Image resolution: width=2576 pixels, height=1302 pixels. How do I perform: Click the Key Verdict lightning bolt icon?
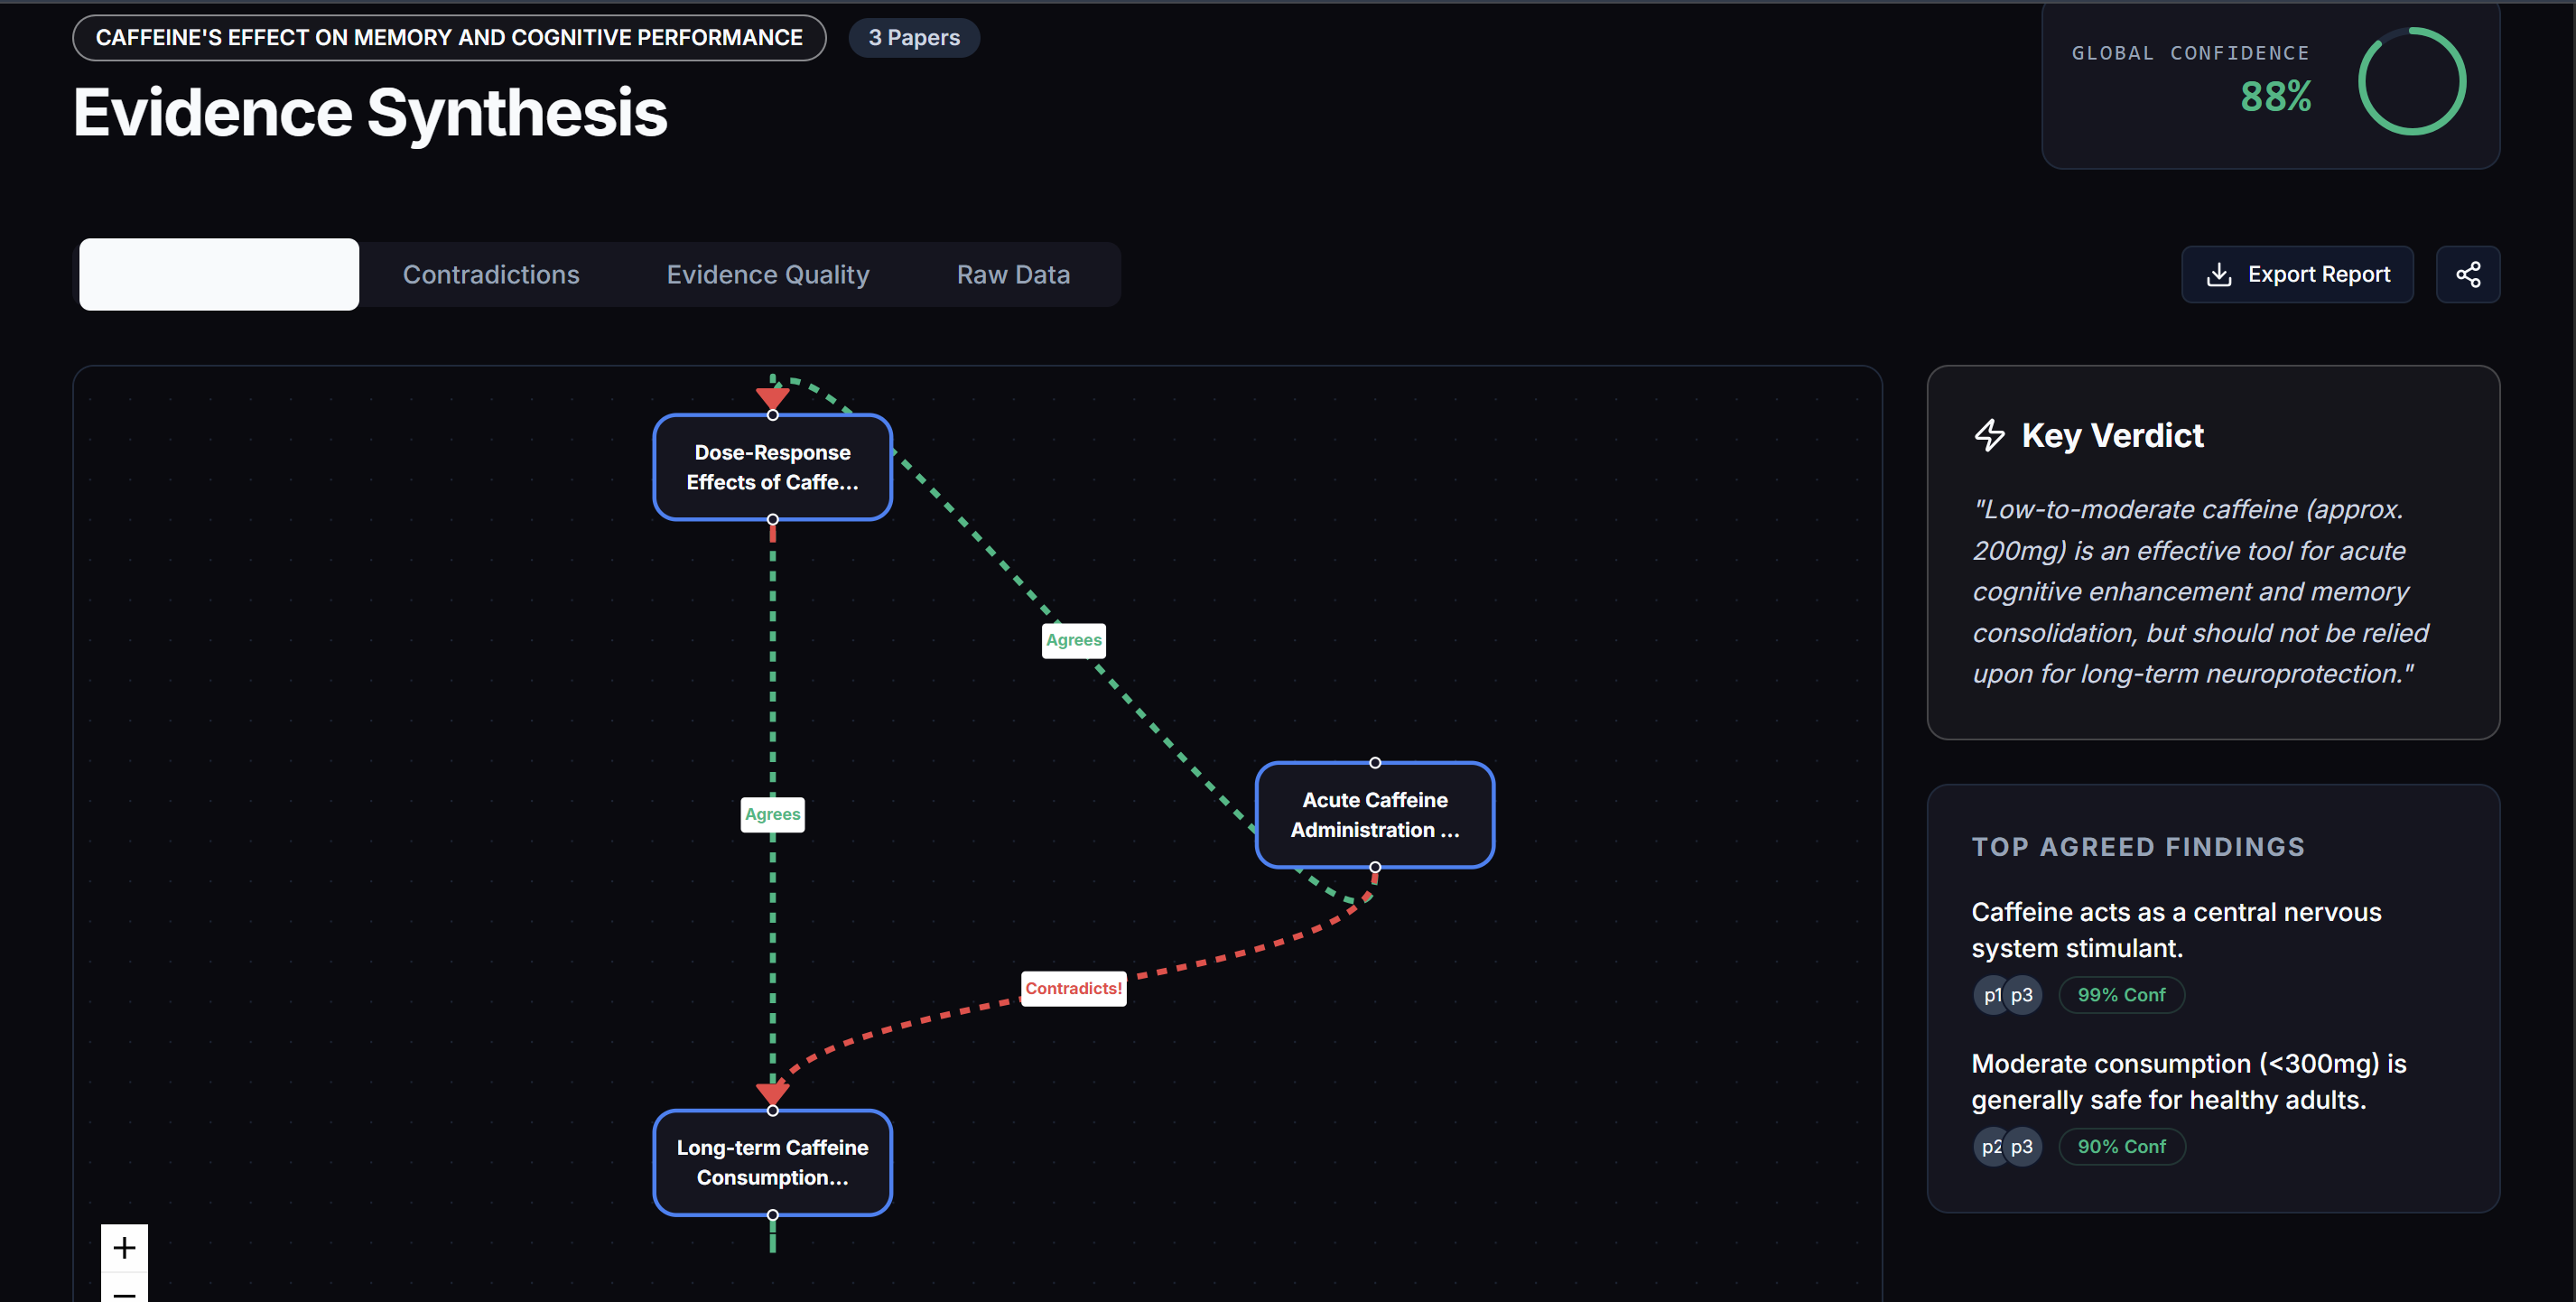(1989, 435)
